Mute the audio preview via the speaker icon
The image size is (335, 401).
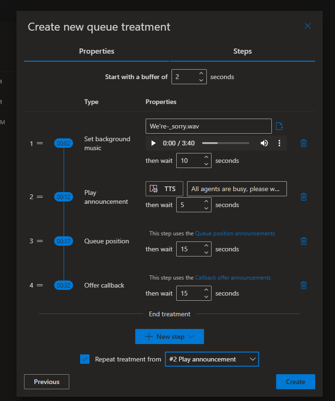pyautogui.click(x=264, y=143)
